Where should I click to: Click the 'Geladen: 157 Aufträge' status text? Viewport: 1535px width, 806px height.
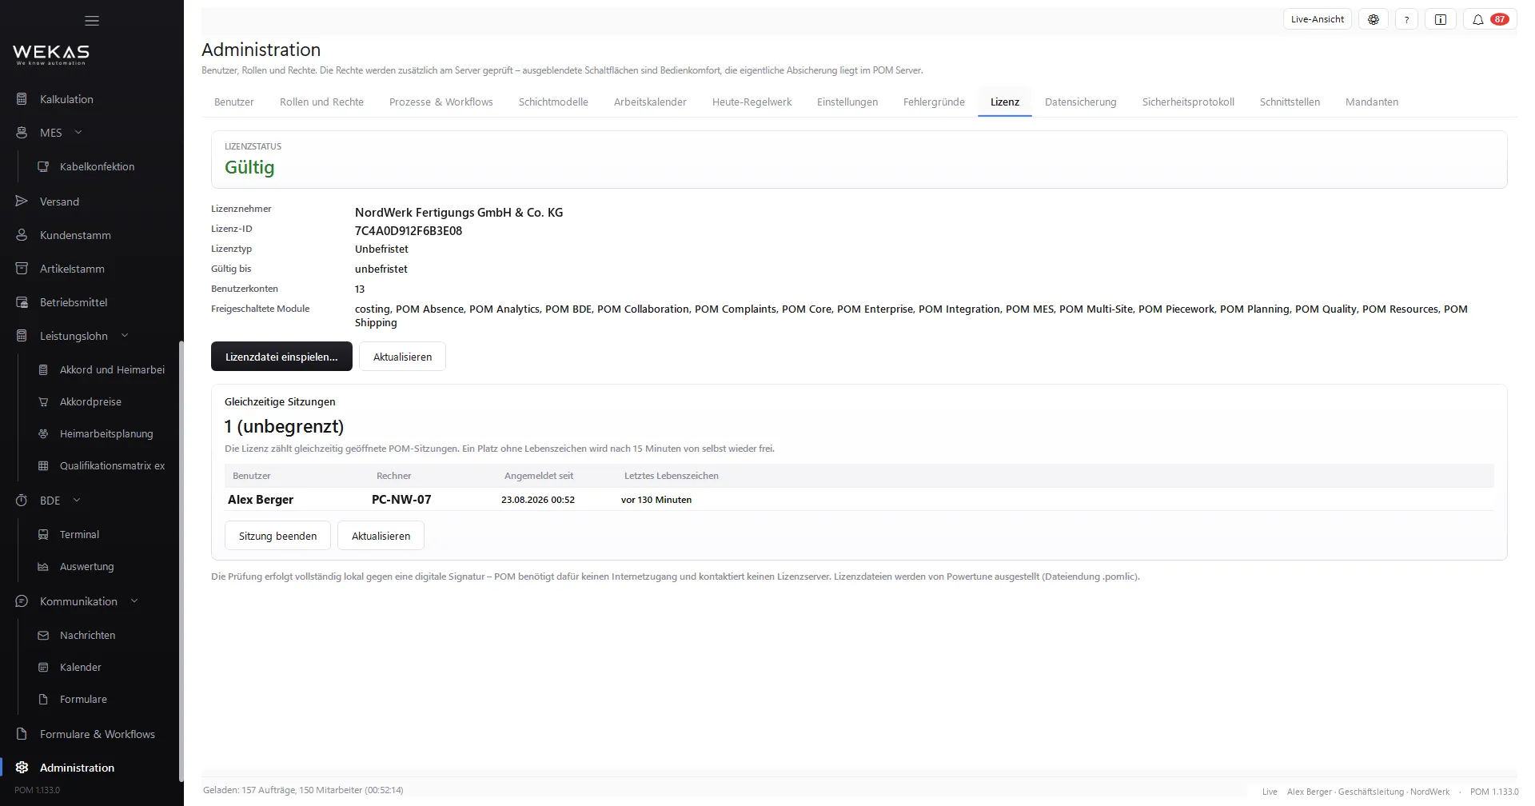coord(303,790)
